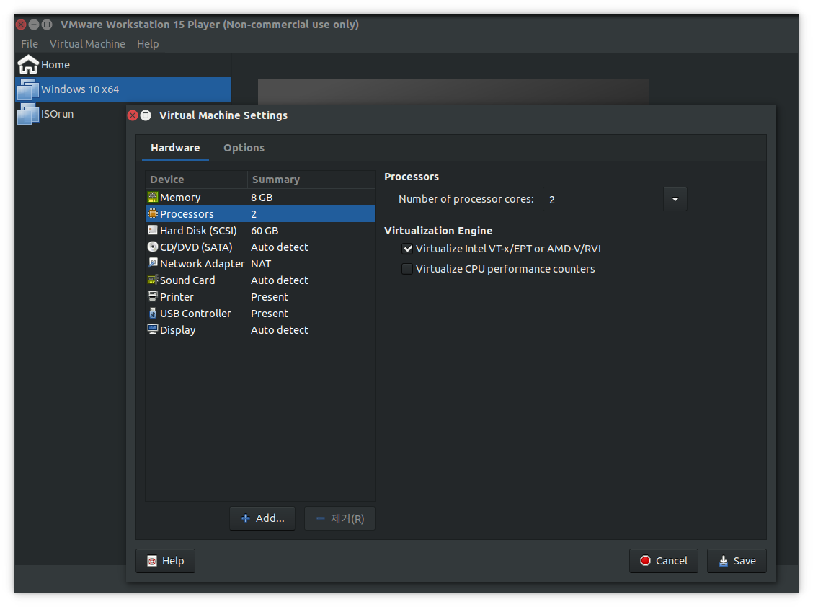
Task: Maximize the Virtual Machine Settings dialog
Action: click(146, 115)
